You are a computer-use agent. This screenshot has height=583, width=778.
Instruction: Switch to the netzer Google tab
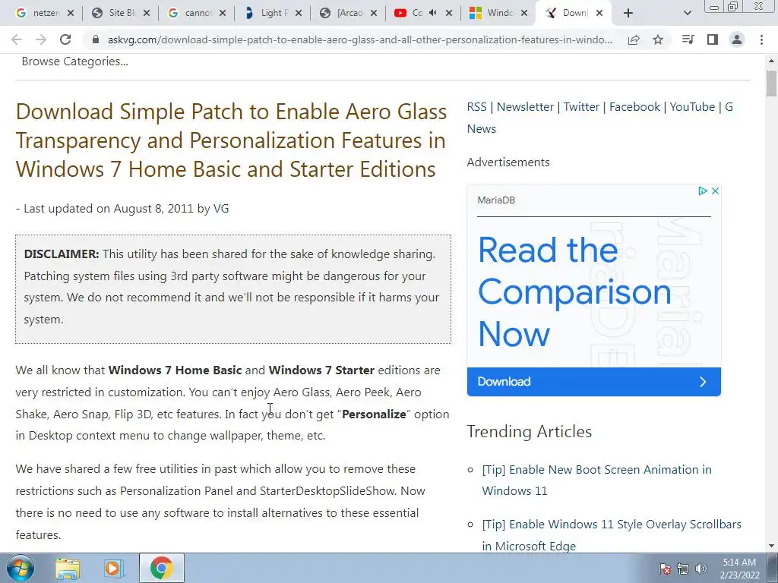pyautogui.click(x=45, y=13)
